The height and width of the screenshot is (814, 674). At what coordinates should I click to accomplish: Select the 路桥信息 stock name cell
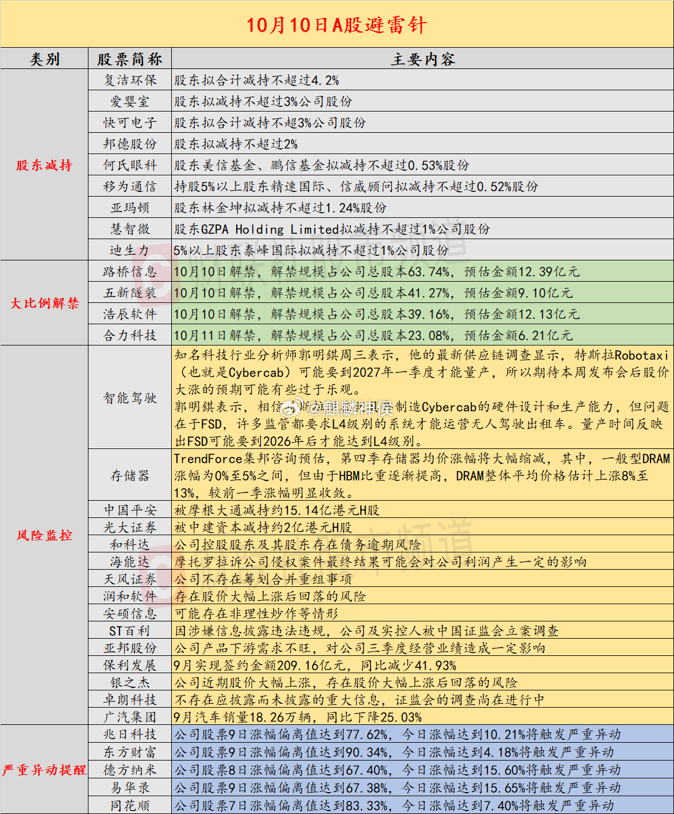point(130,271)
